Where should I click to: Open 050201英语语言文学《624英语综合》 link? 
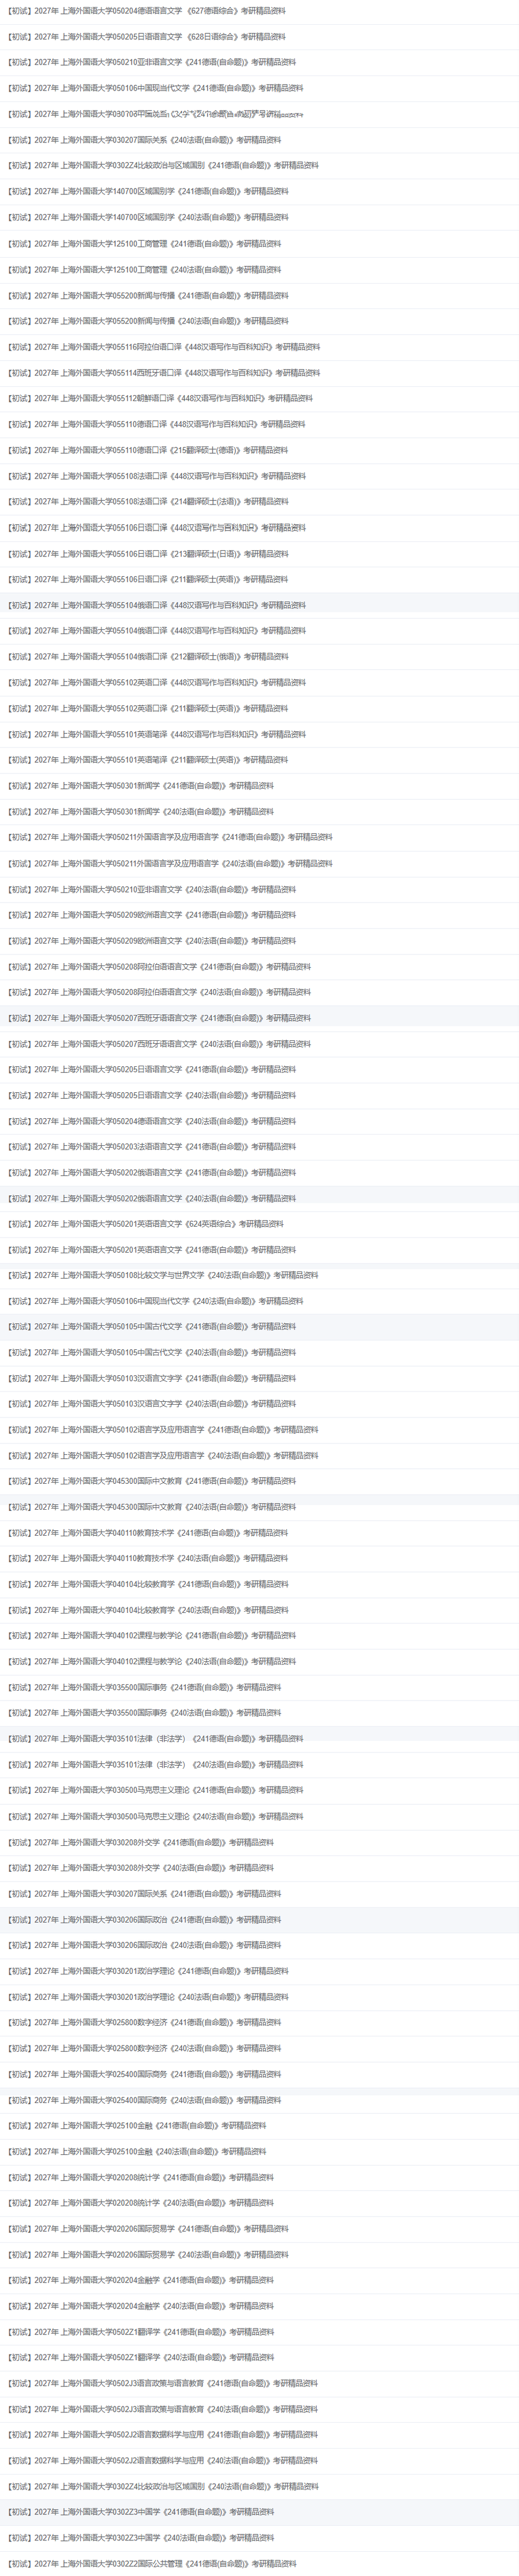(x=146, y=1224)
